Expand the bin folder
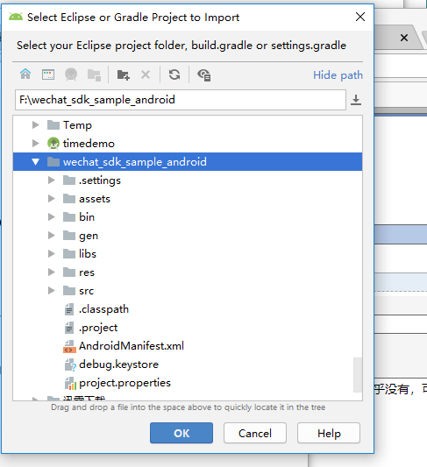 (51, 216)
